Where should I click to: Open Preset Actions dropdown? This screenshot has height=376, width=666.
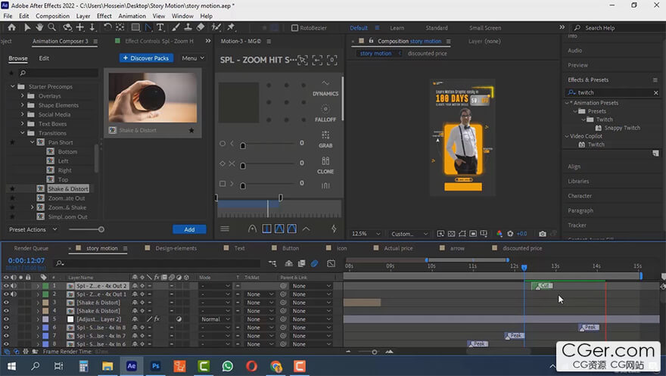point(33,229)
